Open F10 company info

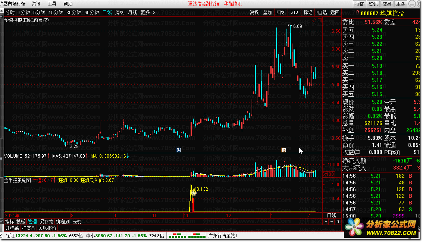[294, 12]
